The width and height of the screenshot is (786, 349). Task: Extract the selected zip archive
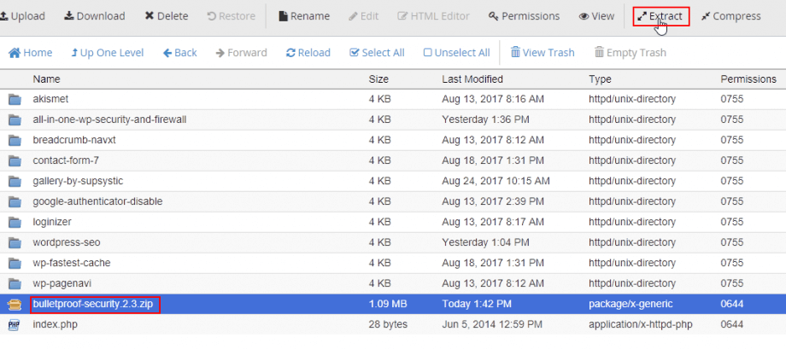660,16
